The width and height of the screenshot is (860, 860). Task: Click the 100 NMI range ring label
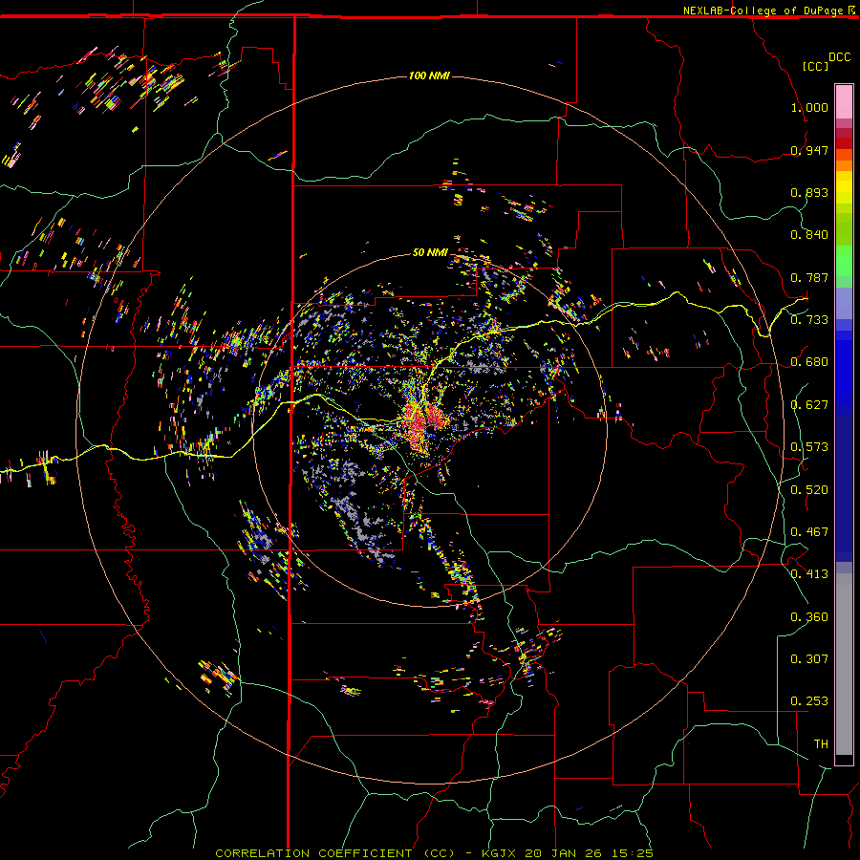pyautogui.click(x=429, y=75)
